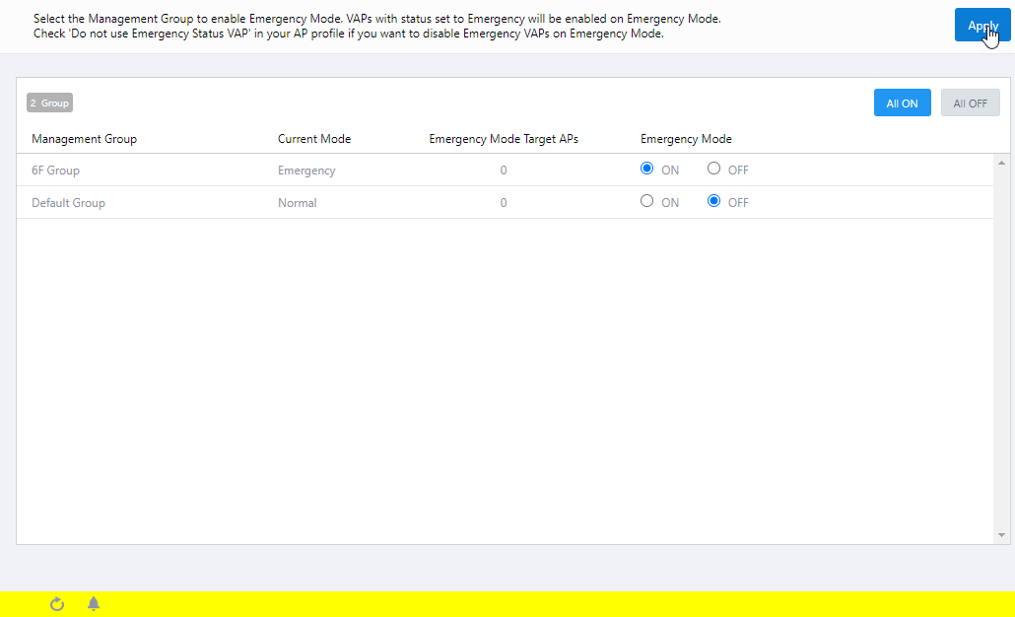Select the Default Group row name
The height and width of the screenshot is (617, 1015).
tap(68, 203)
